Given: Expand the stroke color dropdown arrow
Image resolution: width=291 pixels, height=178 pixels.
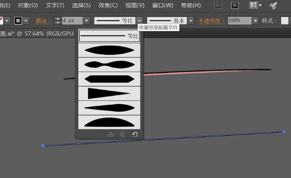Looking at the screenshot, I should 26,20.
